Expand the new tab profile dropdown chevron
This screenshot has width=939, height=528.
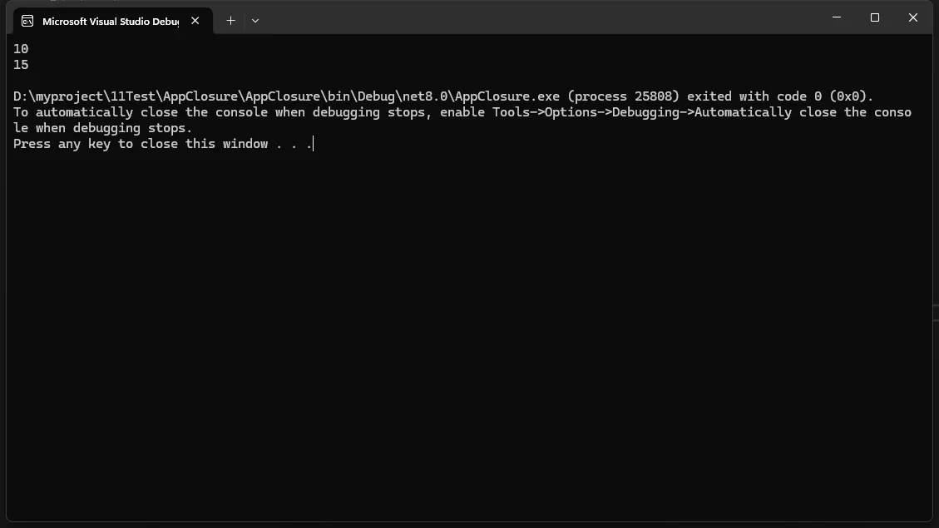(x=255, y=21)
